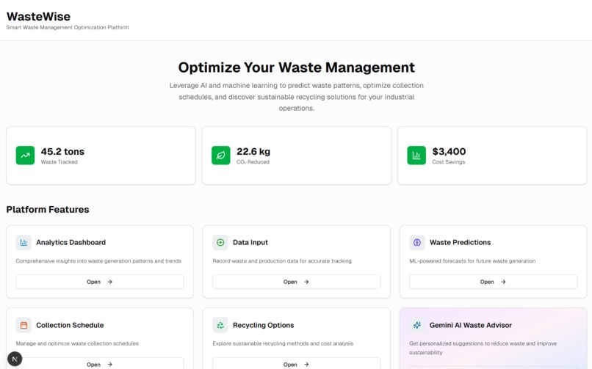592x369 pixels.
Task: Click the Waste Tracked trending-up icon
Action: (x=25, y=156)
